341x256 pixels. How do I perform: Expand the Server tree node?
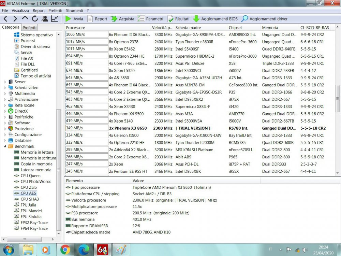pos(5,82)
